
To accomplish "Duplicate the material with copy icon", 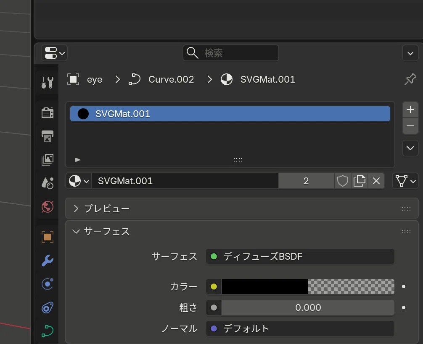I will click(360, 181).
